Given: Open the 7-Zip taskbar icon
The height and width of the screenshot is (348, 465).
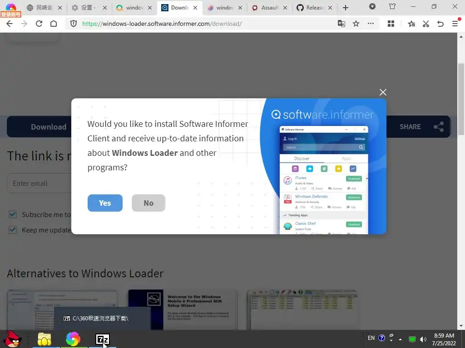Looking at the screenshot, I should [x=103, y=339].
